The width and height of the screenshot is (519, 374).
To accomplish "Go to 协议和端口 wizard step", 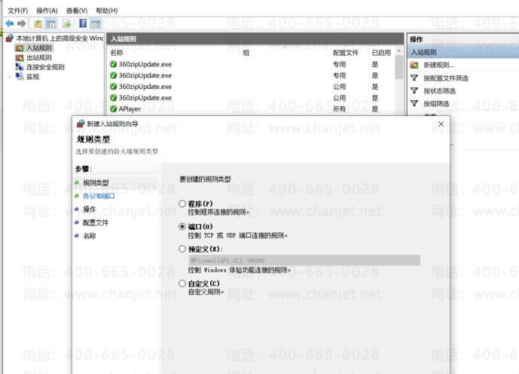I will [99, 196].
